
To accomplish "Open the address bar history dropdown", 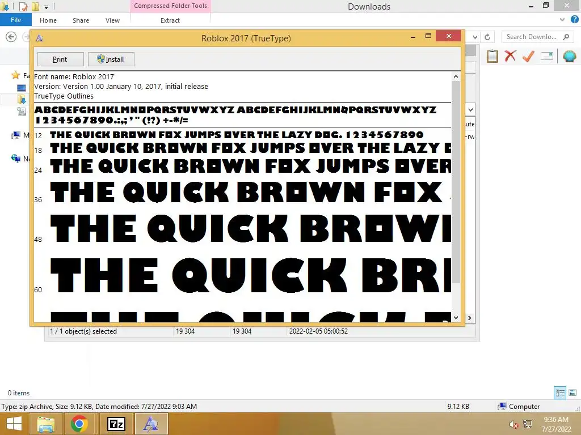I will click(475, 37).
